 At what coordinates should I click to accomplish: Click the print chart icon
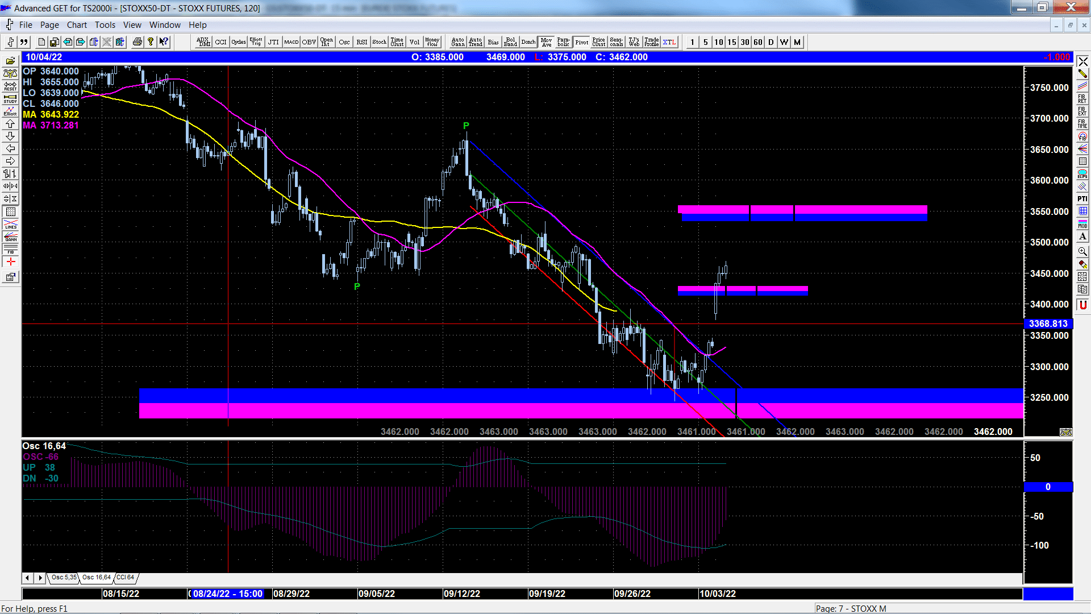[137, 42]
